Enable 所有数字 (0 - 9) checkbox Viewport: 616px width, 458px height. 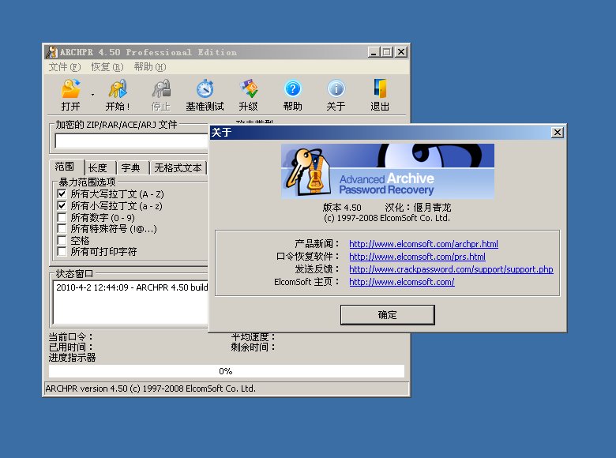(x=62, y=217)
